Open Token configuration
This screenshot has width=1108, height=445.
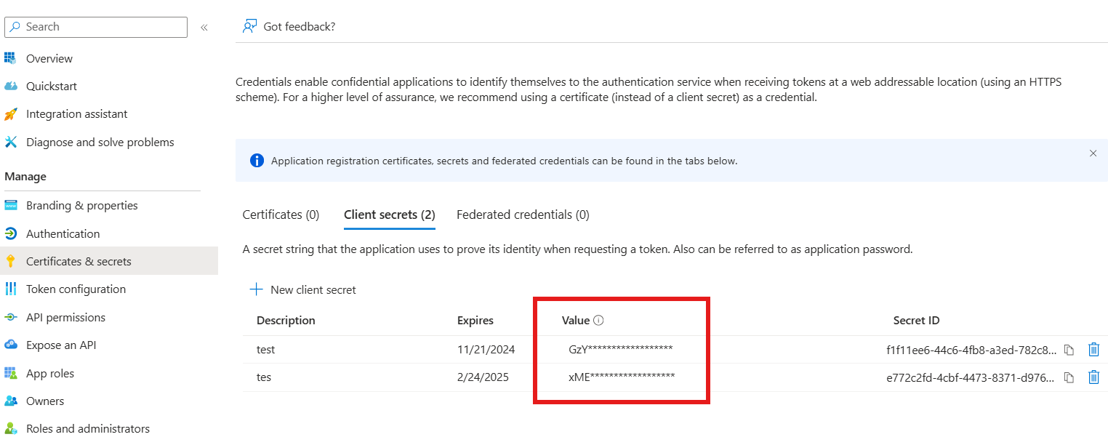[76, 289]
